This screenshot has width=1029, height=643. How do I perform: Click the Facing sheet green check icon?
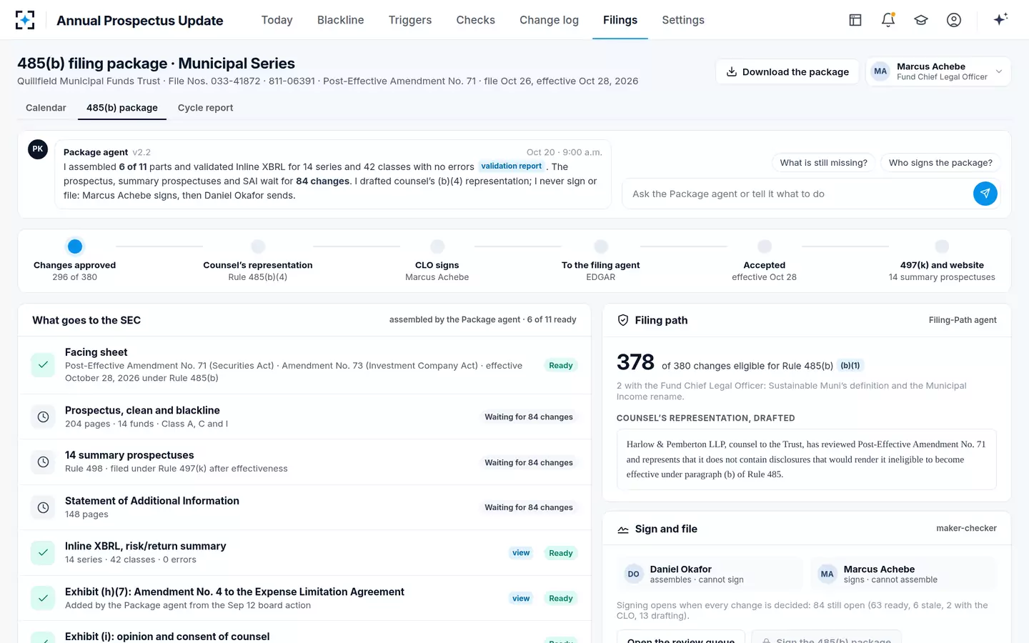43,364
